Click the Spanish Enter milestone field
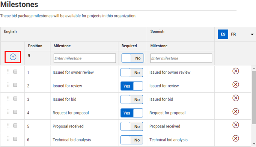 (181, 58)
